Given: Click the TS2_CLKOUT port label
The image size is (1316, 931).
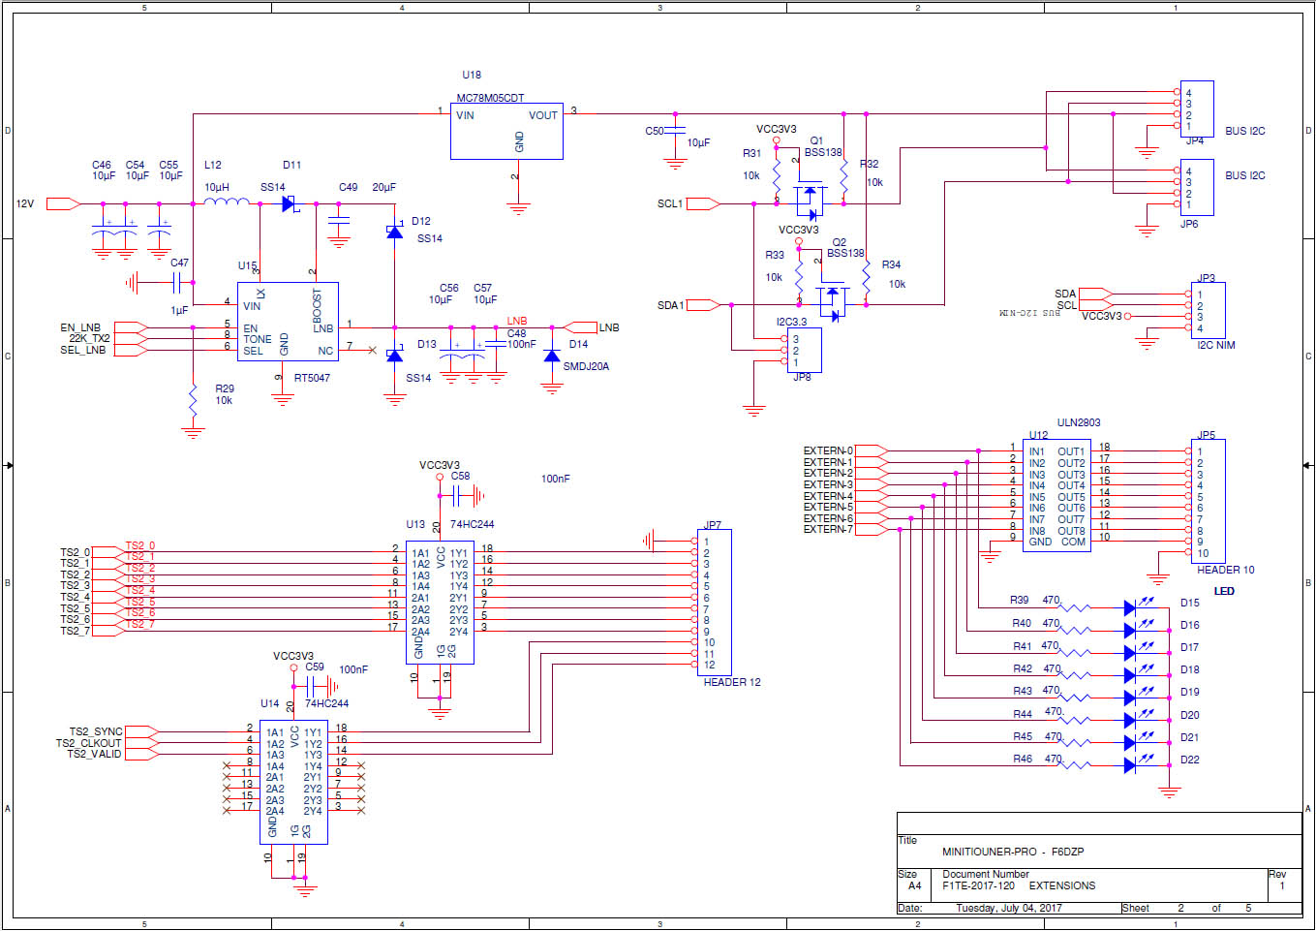Looking at the screenshot, I should [89, 743].
